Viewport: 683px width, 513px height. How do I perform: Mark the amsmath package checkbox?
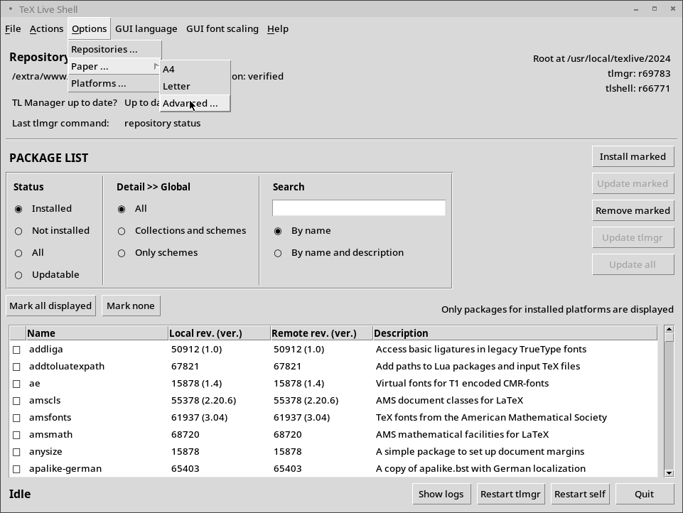click(16, 435)
